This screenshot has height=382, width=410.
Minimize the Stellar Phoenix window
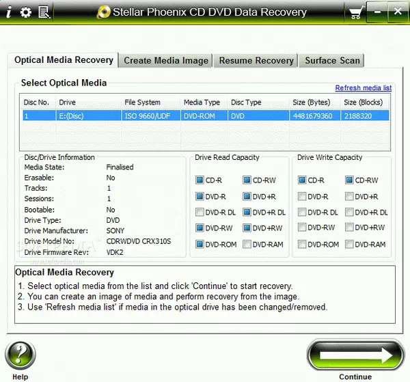(377, 12)
